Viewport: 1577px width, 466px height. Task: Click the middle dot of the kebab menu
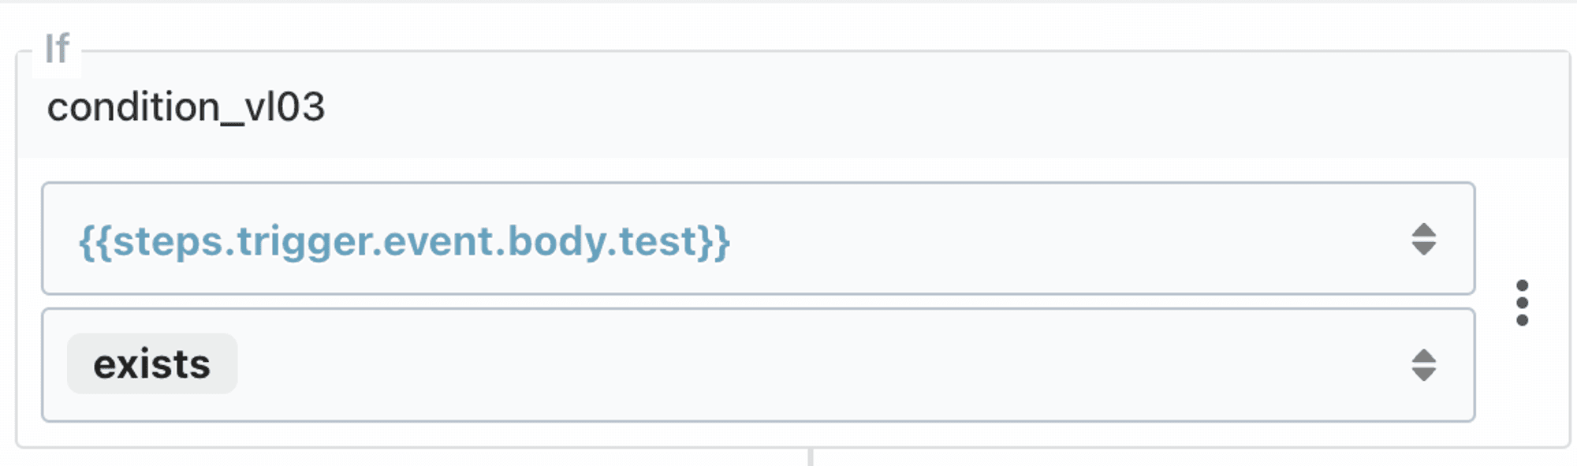pos(1522,302)
